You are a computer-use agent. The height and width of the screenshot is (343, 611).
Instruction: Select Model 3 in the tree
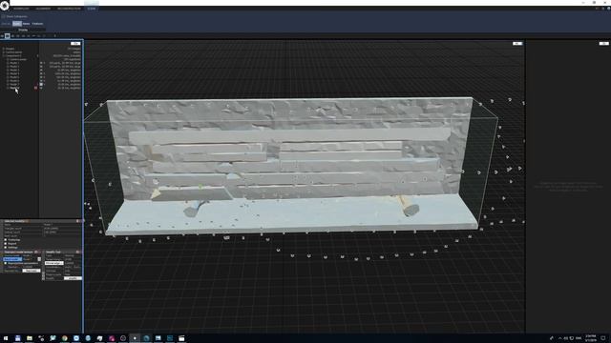(14, 70)
